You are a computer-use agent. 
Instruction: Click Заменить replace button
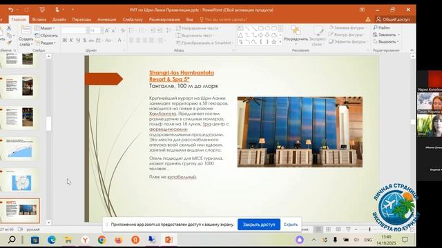385,34
